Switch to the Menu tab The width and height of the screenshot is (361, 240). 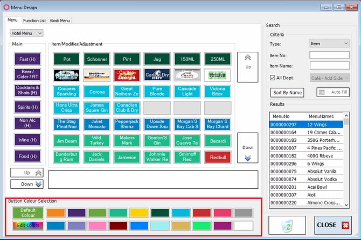click(12, 20)
